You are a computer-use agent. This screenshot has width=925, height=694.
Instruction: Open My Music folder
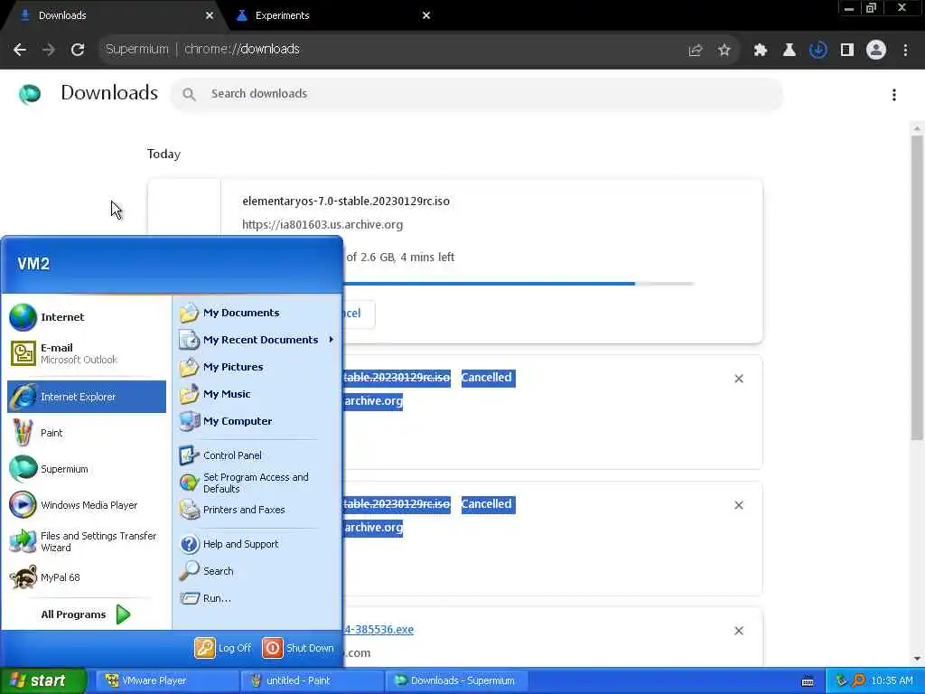tap(257, 394)
